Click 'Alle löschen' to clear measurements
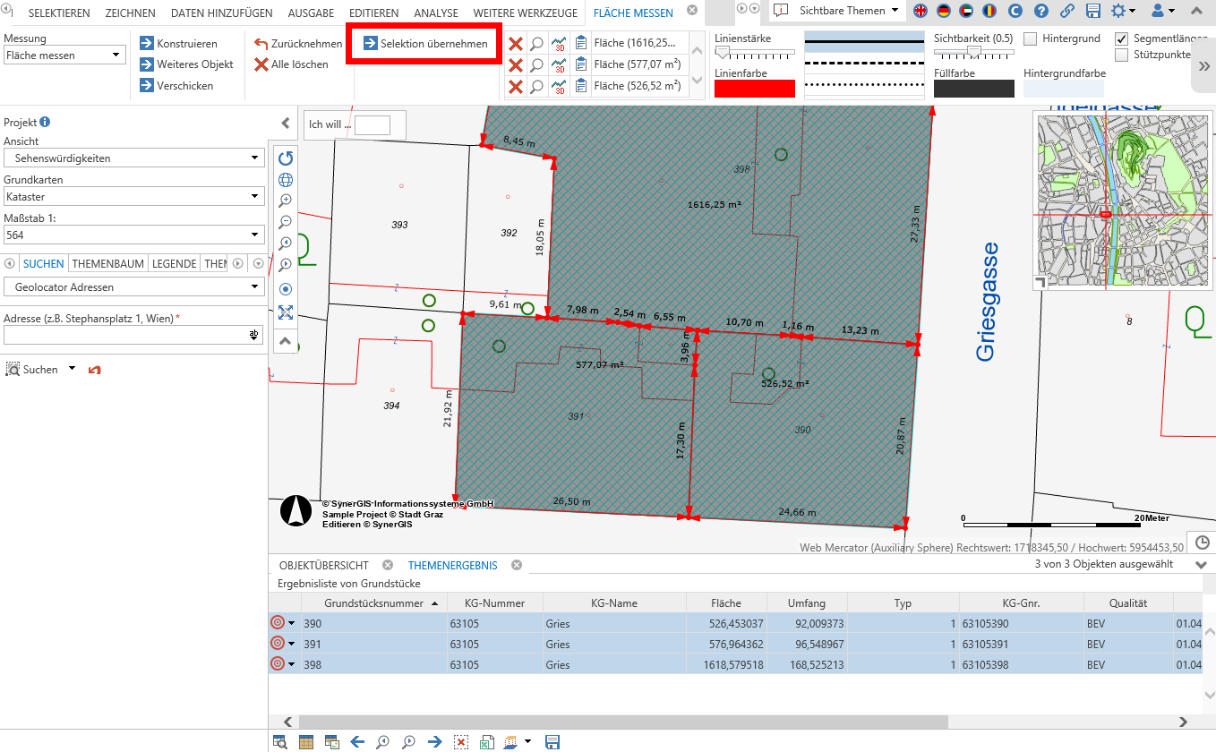1216x752 pixels. point(291,64)
